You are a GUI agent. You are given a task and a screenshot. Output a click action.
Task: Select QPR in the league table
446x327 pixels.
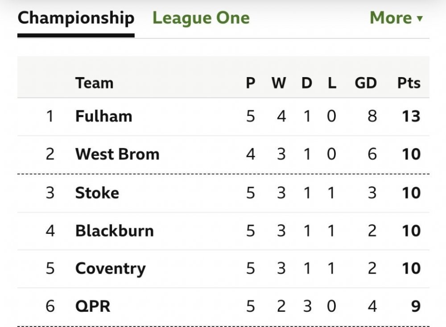click(92, 307)
